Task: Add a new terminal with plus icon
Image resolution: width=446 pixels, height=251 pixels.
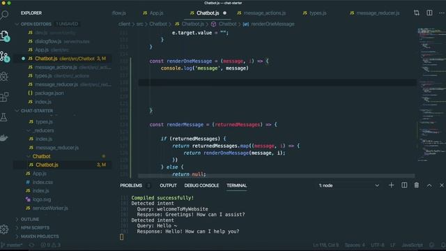Action: [x=392, y=185]
